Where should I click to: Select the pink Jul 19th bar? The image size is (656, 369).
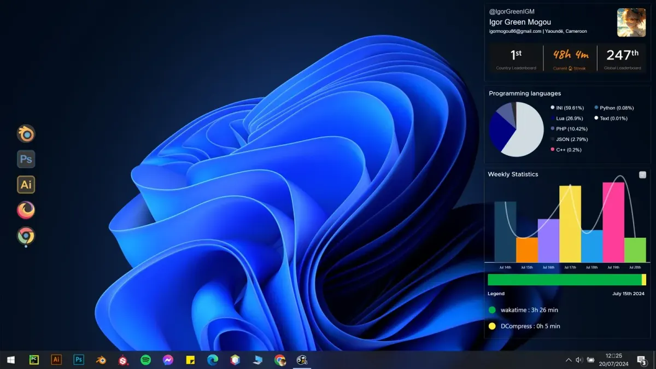pyautogui.click(x=613, y=222)
